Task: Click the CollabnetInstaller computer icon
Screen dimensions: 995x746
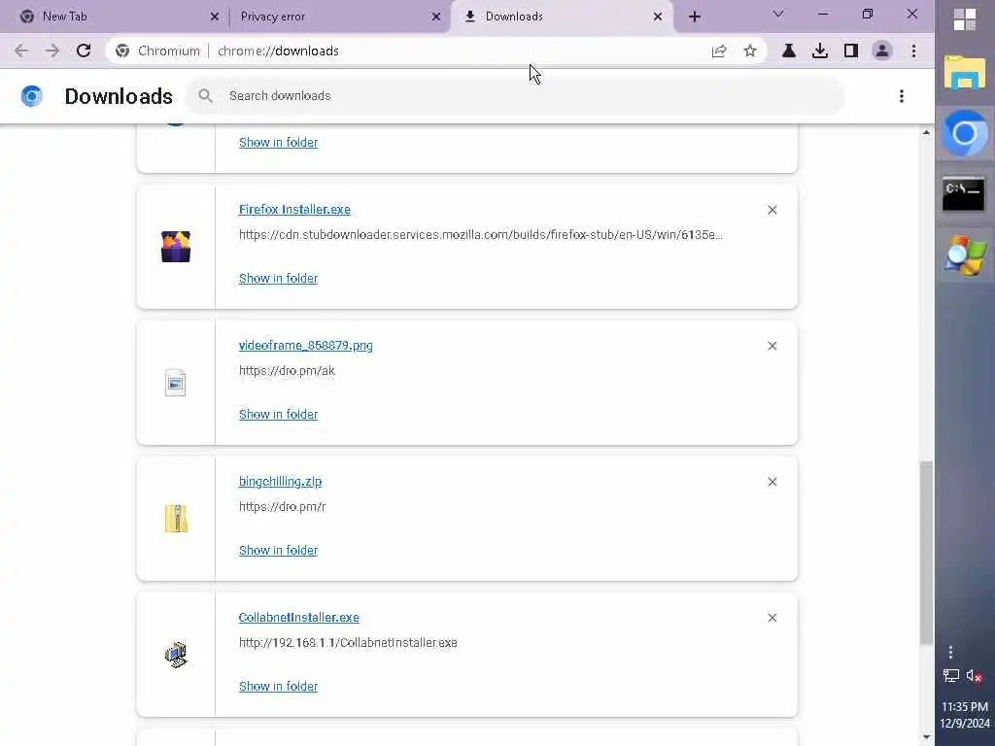Action: (176, 655)
